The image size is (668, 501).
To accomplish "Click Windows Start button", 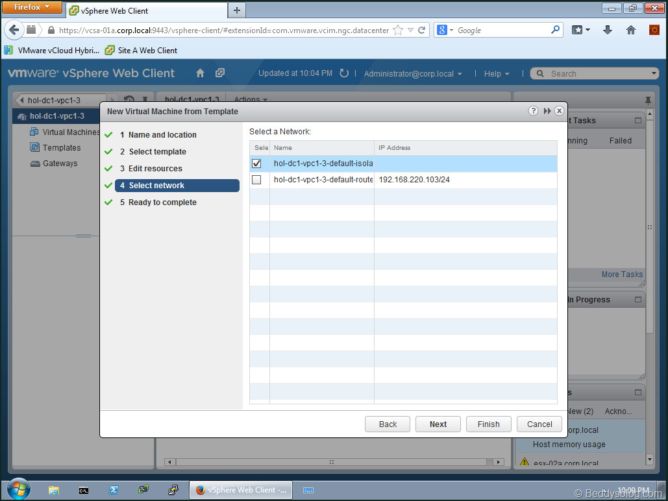I will (x=18, y=489).
